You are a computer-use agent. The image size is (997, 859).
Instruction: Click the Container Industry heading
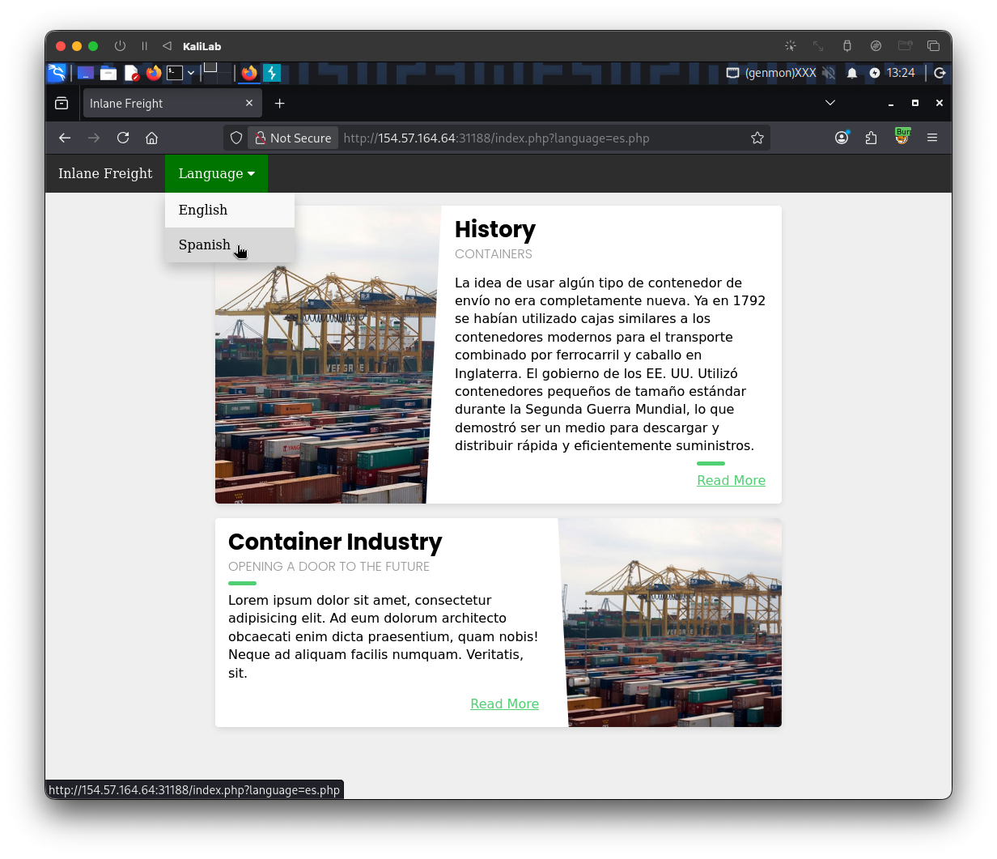(x=335, y=542)
